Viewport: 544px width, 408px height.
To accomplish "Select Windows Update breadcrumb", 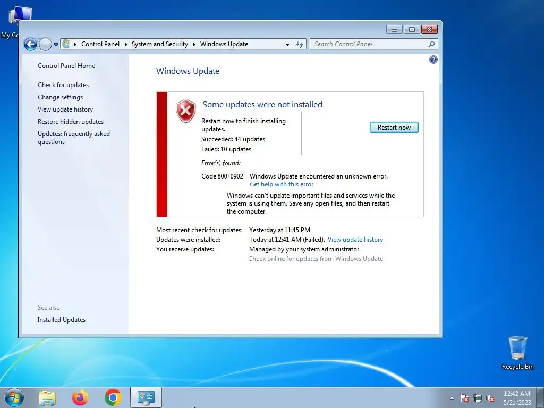I will (x=224, y=44).
